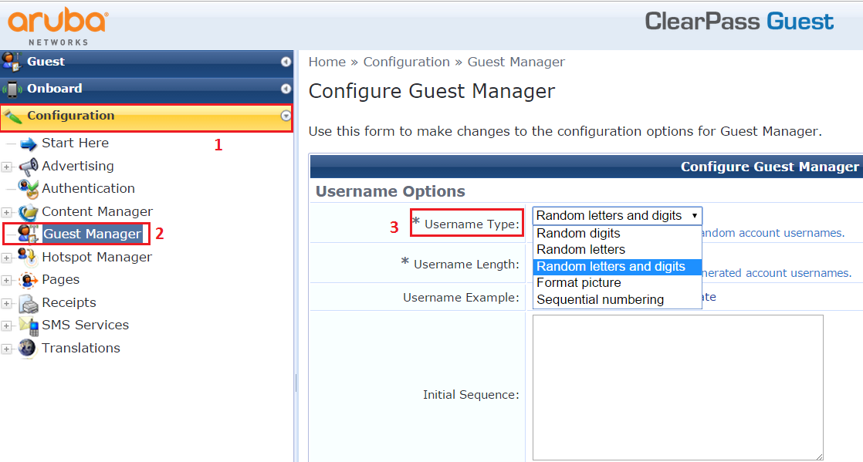Choose Sequential numbering option

[x=617, y=300]
